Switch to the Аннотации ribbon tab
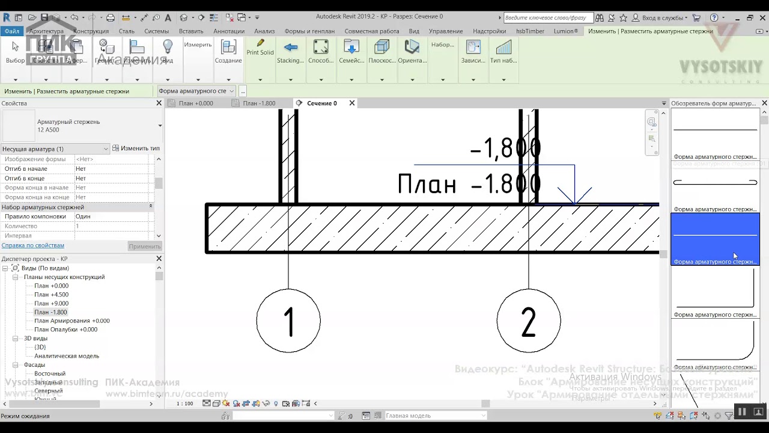The height and width of the screenshot is (433, 769). (229, 31)
